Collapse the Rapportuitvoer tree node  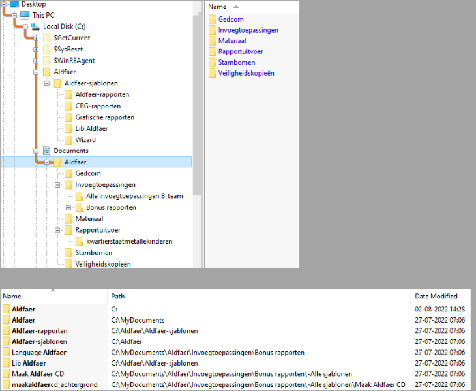[x=57, y=230]
